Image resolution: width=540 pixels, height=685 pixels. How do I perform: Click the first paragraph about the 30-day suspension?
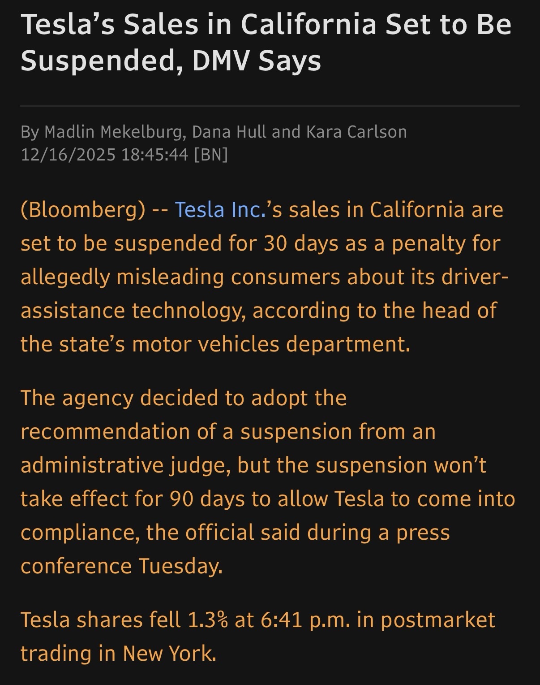264,277
